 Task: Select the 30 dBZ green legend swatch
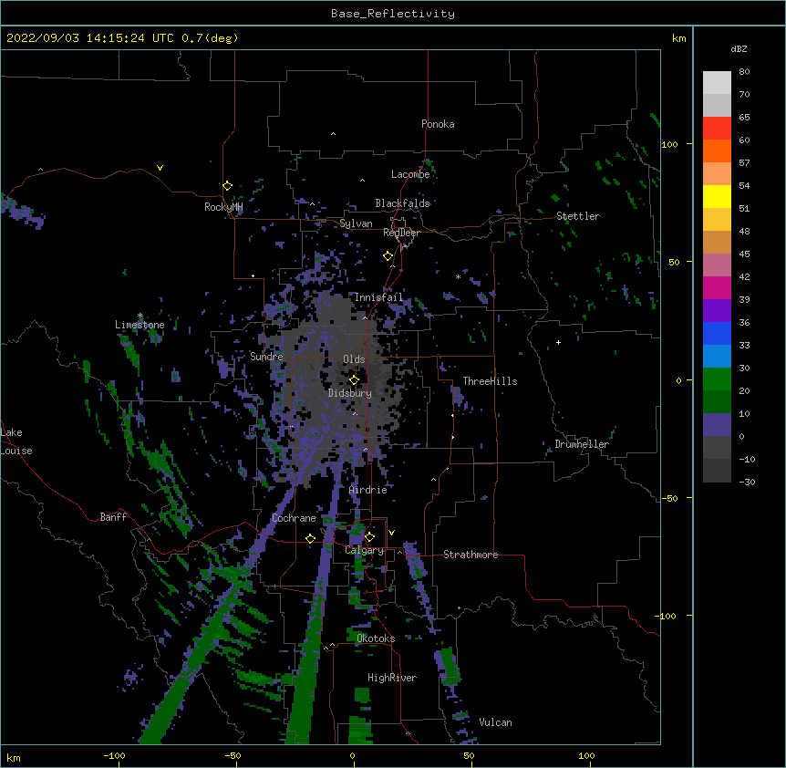(x=717, y=379)
